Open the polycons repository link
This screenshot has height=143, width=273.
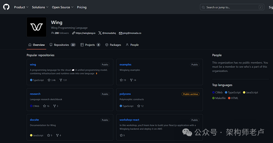point(125,94)
